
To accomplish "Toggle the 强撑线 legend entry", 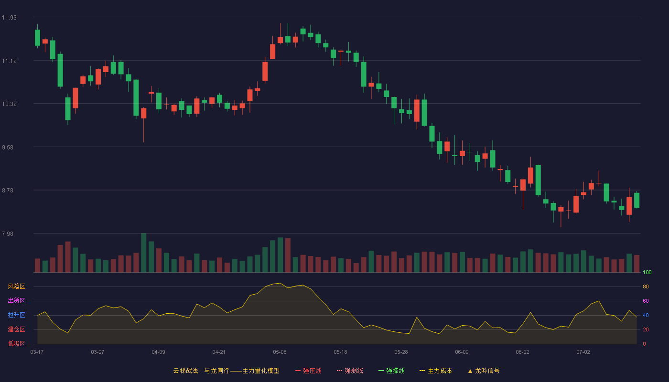I will [391, 371].
